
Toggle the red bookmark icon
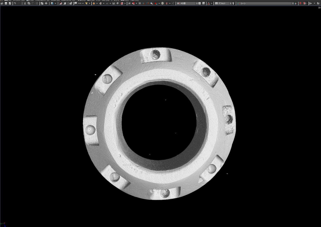(300, 3)
